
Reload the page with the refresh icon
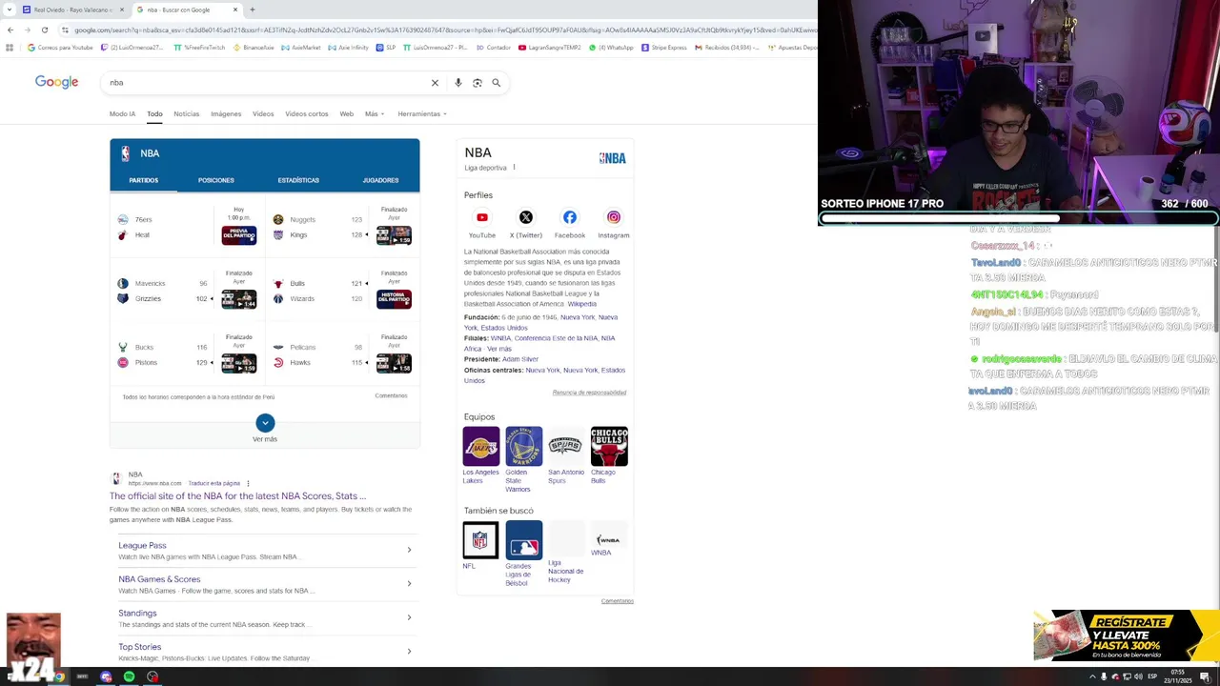click(44, 30)
